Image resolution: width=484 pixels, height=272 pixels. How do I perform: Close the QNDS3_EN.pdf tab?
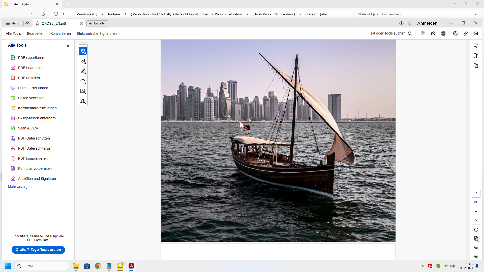pyautogui.click(x=81, y=23)
